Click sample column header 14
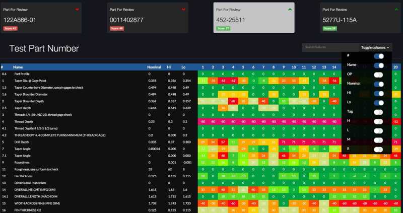This screenshot has width=403, height=213. tap(334, 67)
